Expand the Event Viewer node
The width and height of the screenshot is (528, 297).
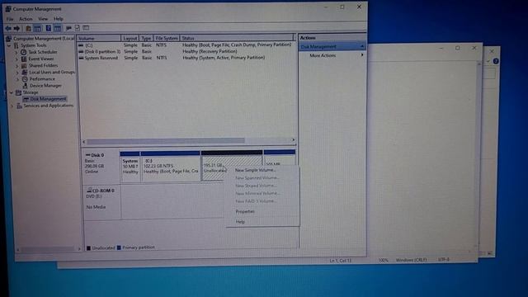pyautogui.click(x=16, y=59)
